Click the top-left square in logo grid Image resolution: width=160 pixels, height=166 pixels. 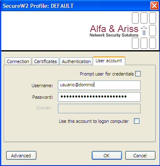(x=135, y=18)
